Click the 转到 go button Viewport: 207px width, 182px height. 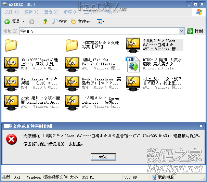[x=195, y=31]
